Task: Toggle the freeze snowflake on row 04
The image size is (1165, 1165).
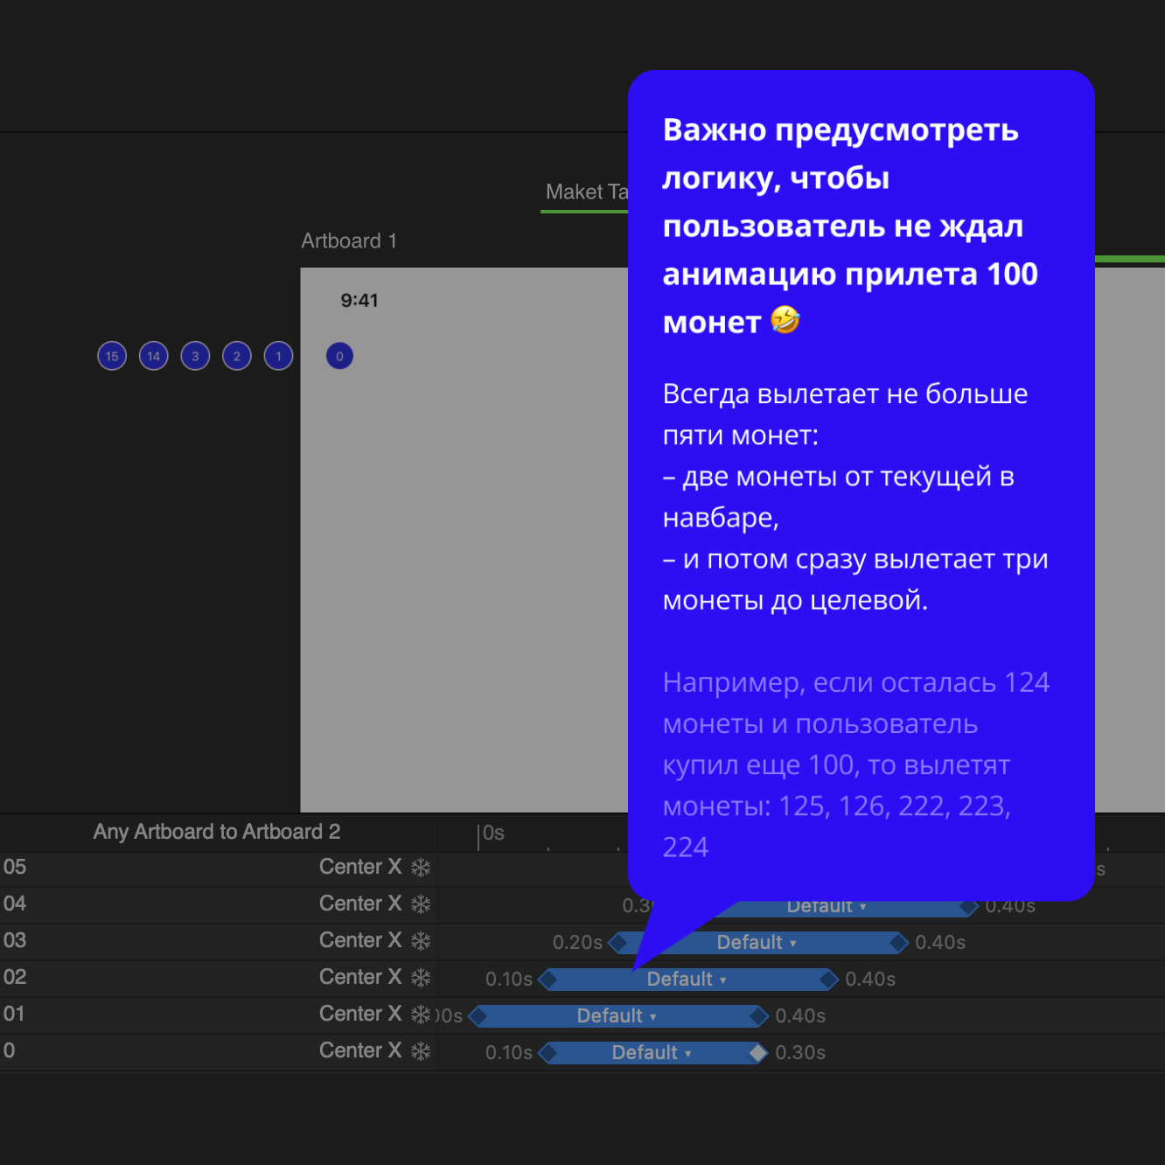Action: coord(421,904)
